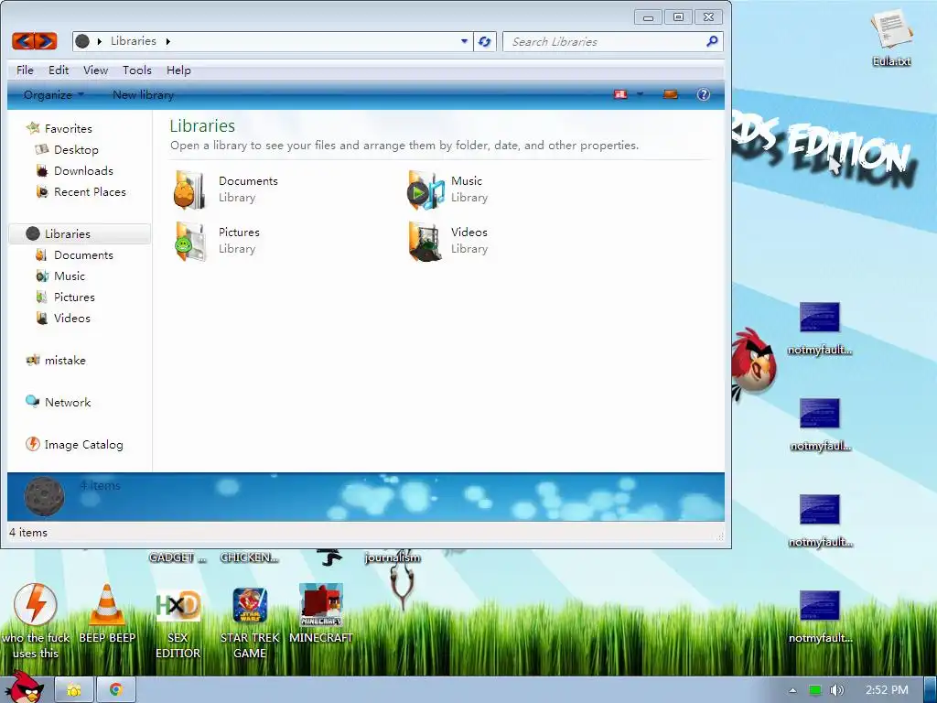The width and height of the screenshot is (937, 703).
Task: Click the green battery tray icon
Action: click(815, 690)
